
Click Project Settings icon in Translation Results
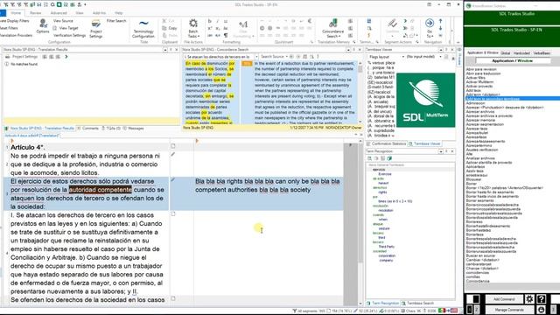click(x=8, y=57)
